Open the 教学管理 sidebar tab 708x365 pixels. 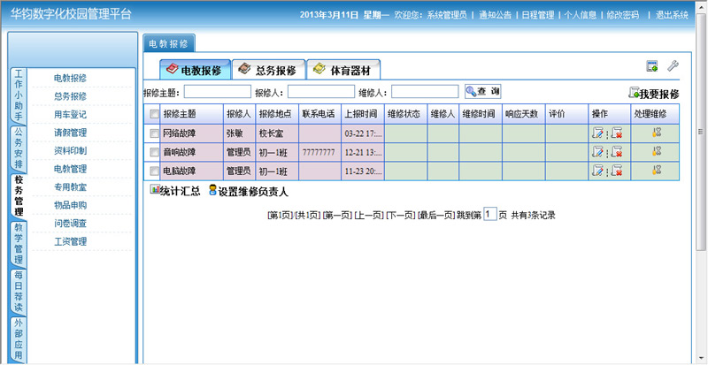(x=19, y=243)
